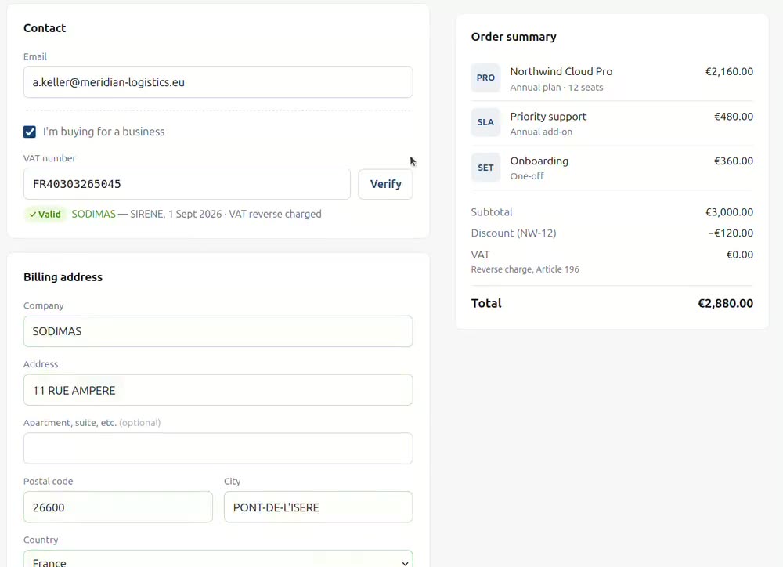Click the Total amount €2,880.00
783x567 pixels.
coord(725,303)
